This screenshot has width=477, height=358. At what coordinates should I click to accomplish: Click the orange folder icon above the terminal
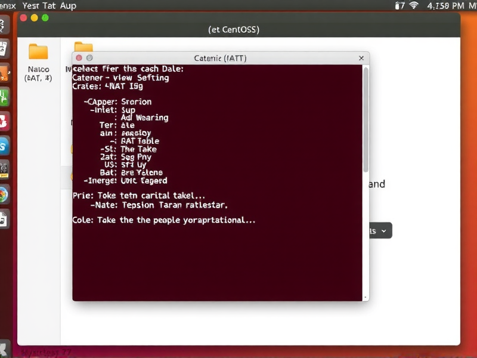pos(83,47)
